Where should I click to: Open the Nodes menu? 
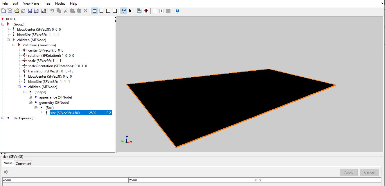[x=60, y=3]
